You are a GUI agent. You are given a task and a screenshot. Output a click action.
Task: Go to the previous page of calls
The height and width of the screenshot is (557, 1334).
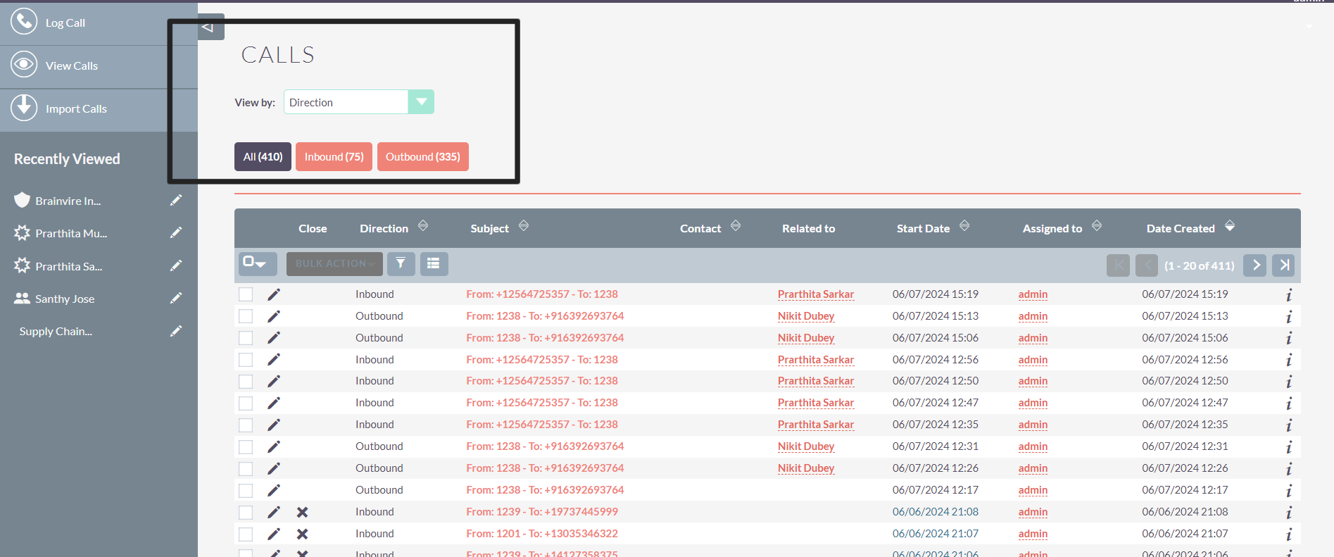click(x=1147, y=265)
